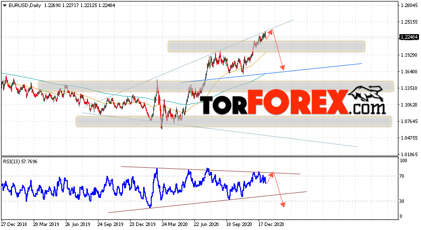Click the 1.13510 price axis label
The image size is (421, 230).
409,88
